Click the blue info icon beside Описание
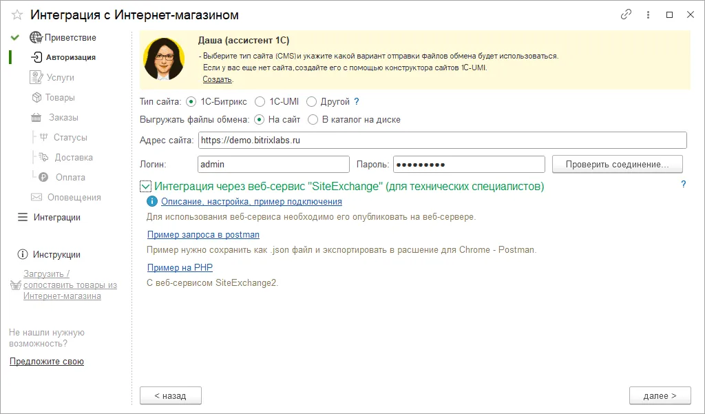 click(152, 202)
